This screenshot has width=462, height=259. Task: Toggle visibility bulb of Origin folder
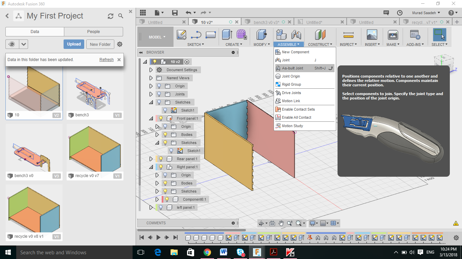pos(159,86)
